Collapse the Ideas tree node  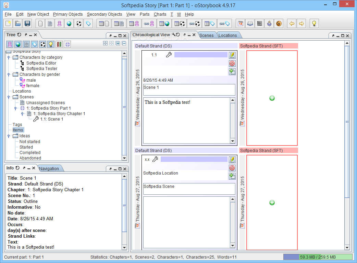point(9,136)
